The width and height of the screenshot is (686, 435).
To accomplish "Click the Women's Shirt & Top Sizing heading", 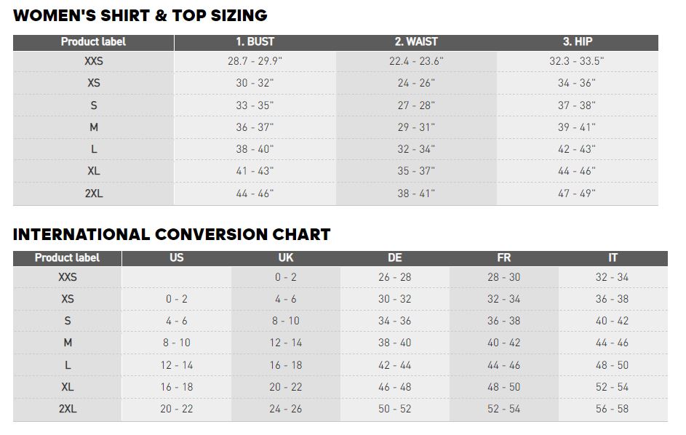I will pos(140,15).
